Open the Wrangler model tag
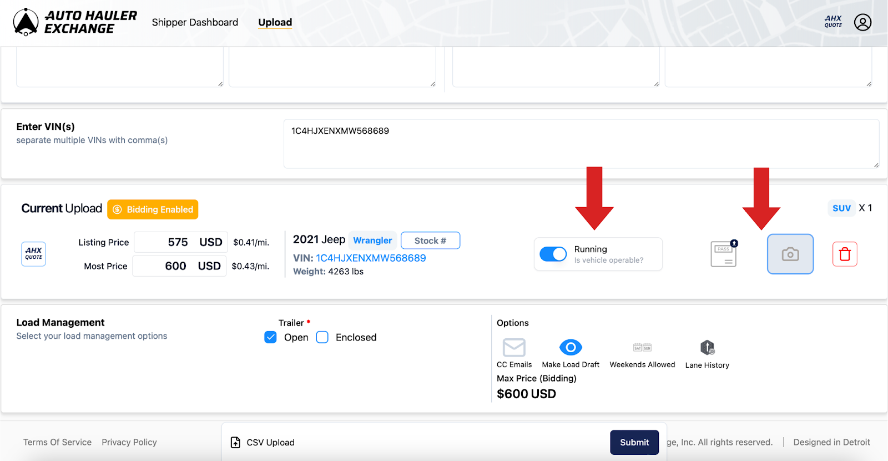Image resolution: width=888 pixels, height=461 pixels. click(x=372, y=240)
